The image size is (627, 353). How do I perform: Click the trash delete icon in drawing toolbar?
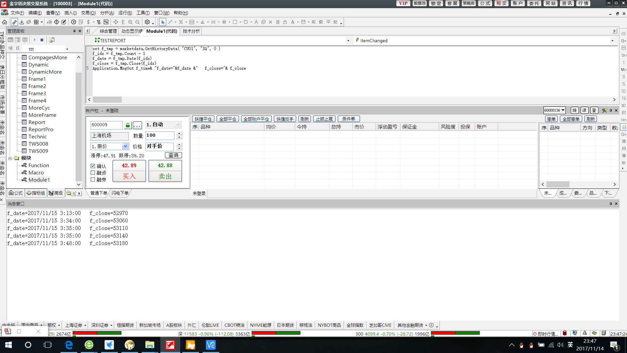tap(278, 22)
